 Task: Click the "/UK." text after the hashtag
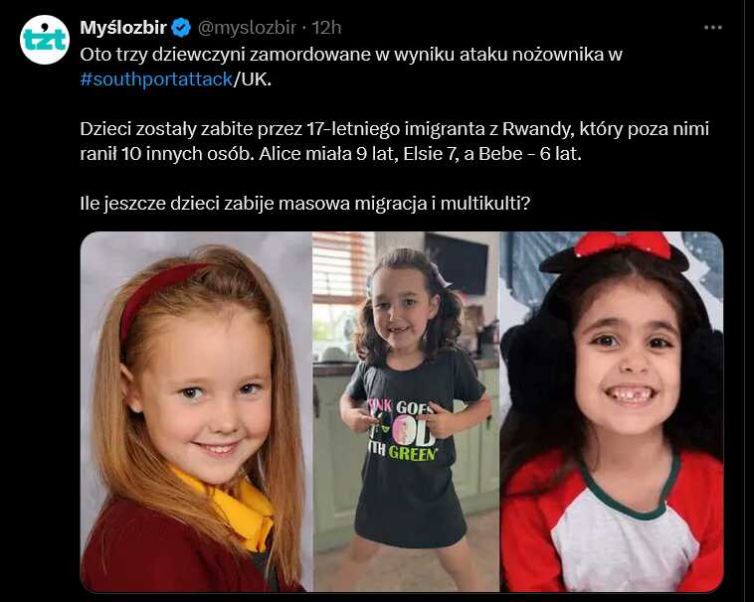[253, 79]
